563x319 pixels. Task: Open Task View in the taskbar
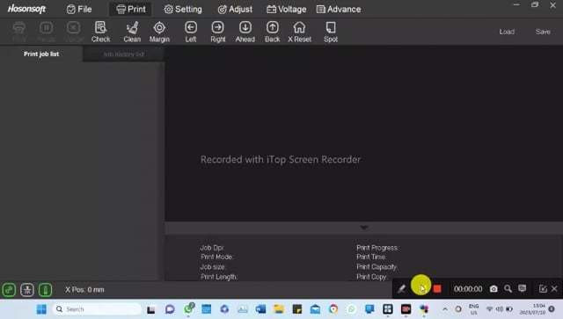[151, 309]
